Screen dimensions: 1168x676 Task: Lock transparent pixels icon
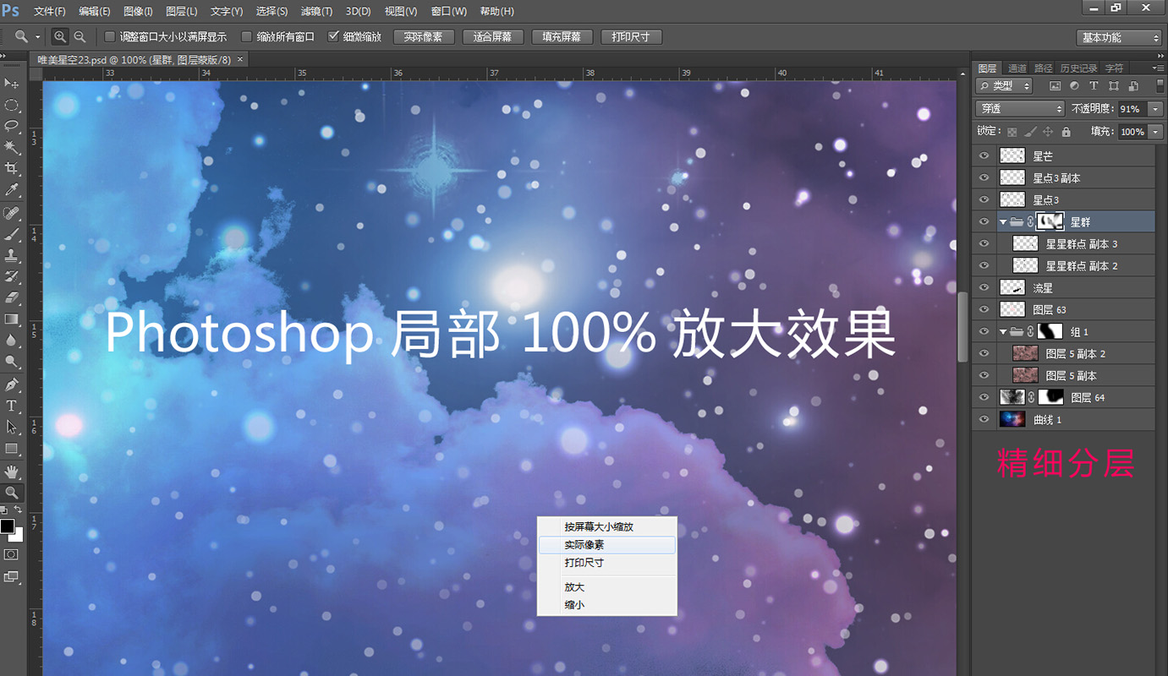tap(1011, 132)
